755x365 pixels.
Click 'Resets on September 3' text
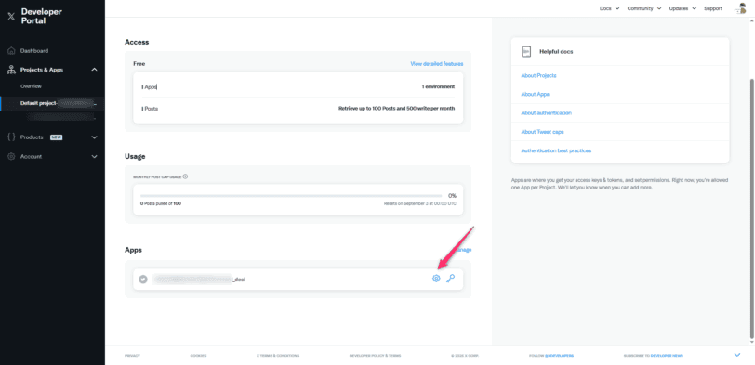[x=420, y=204]
